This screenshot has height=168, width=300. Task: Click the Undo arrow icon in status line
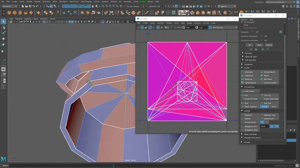pyautogui.click(x=33, y=6)
